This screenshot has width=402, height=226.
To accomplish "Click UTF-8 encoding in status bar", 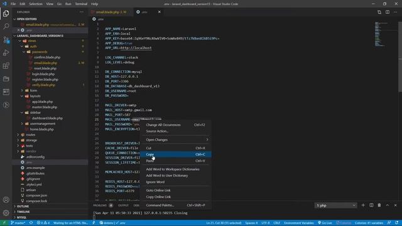I will click(266, 223).
